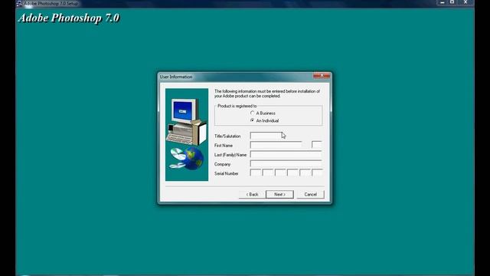Cancel the setup dialog
Screen dimensions: 490x276
310,194
